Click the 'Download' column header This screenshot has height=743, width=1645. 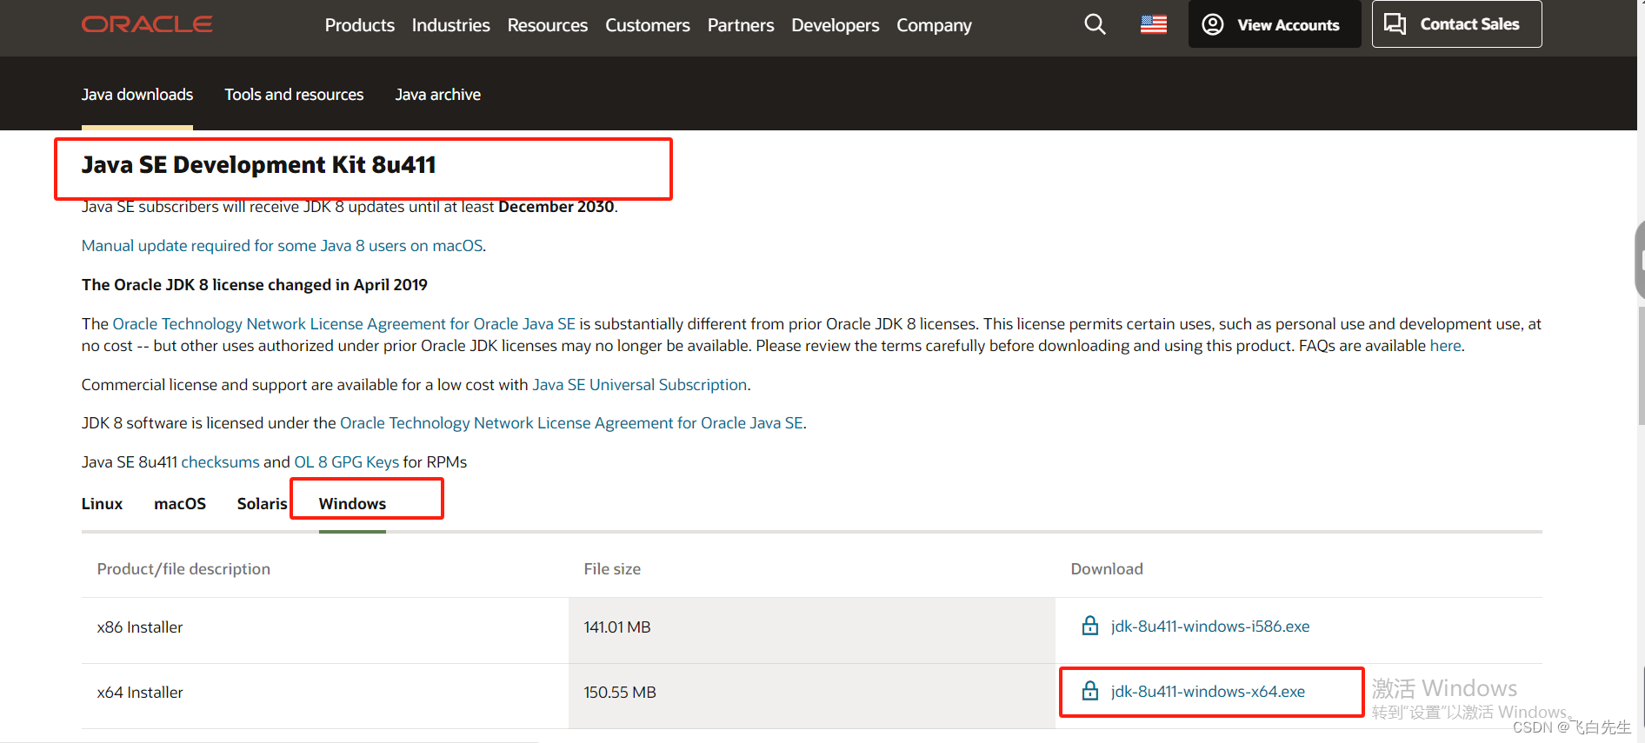[x=1107, y=569]
